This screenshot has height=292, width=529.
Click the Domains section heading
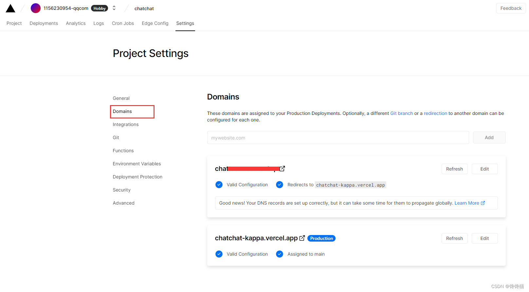pyautogui.click(x=223, y=97)
